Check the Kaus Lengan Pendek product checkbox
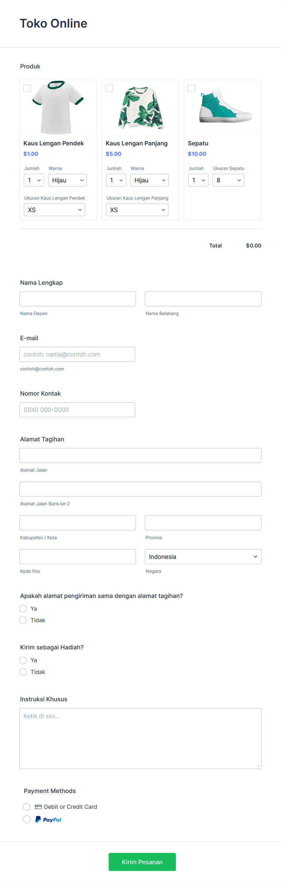 27,88
